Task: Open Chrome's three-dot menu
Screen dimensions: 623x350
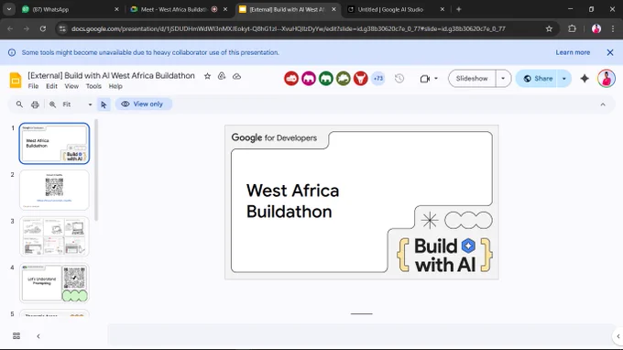Action: coord(613,28)
